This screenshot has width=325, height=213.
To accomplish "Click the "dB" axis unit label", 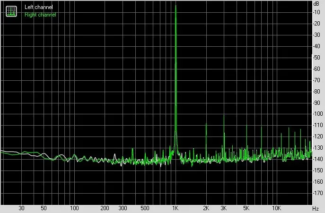I will pos(316,4).
